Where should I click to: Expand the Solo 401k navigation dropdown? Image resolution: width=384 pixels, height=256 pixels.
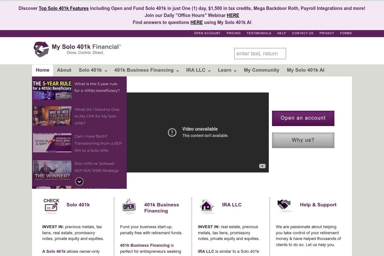tap(93, 70)
